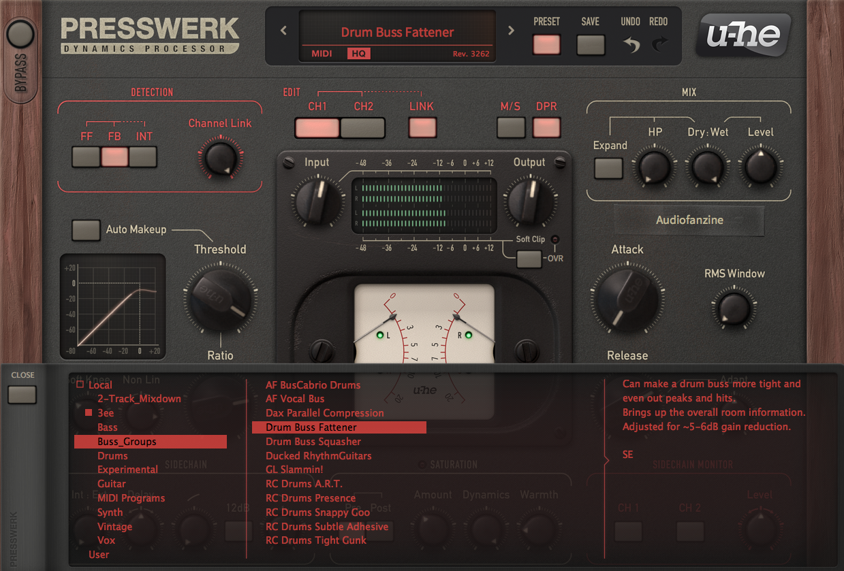The height and width of the screenshot is (571, 844).
Task: Click the BYPASS control on the left edge
Action: point(20,34)
